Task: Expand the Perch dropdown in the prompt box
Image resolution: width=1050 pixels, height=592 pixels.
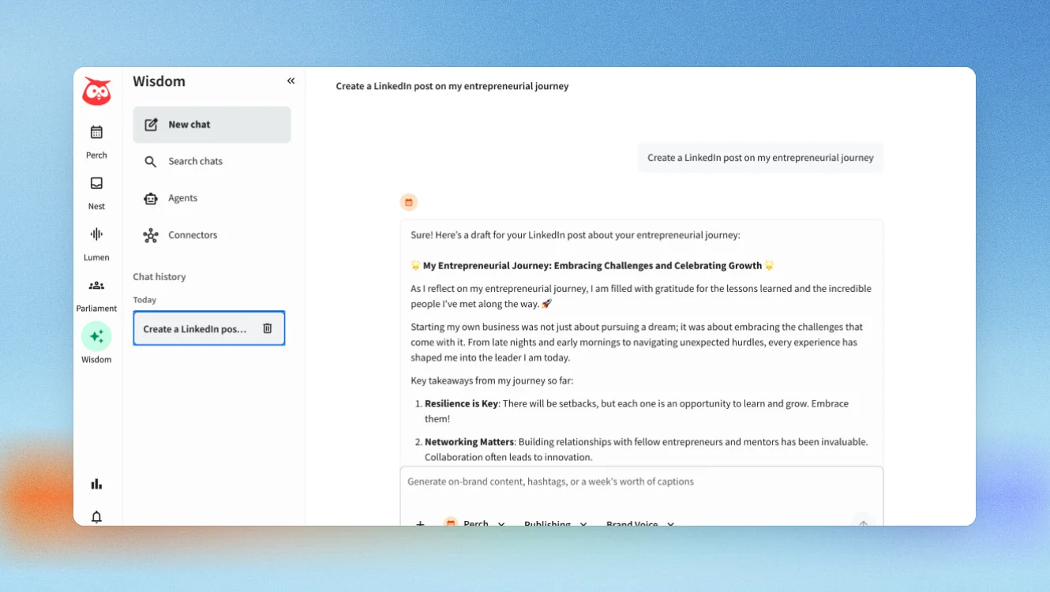Action: point(474,523)
